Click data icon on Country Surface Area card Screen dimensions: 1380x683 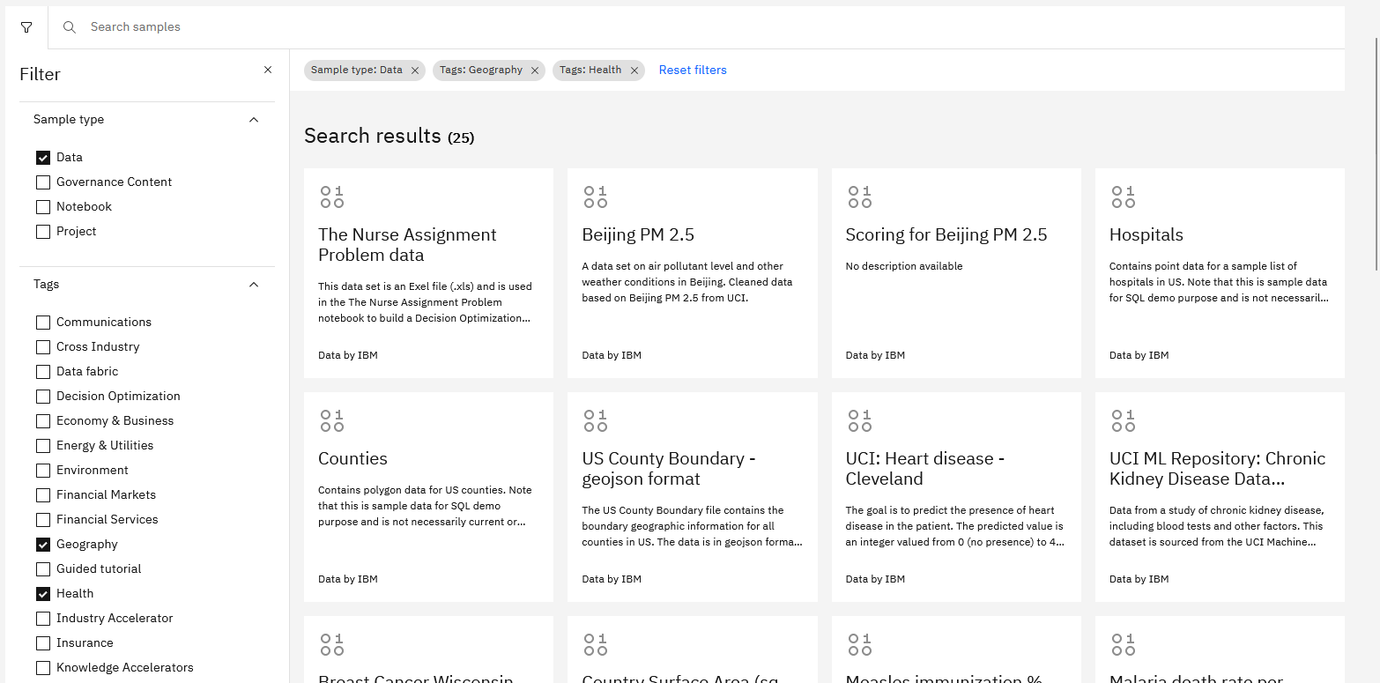click(596, 644)
